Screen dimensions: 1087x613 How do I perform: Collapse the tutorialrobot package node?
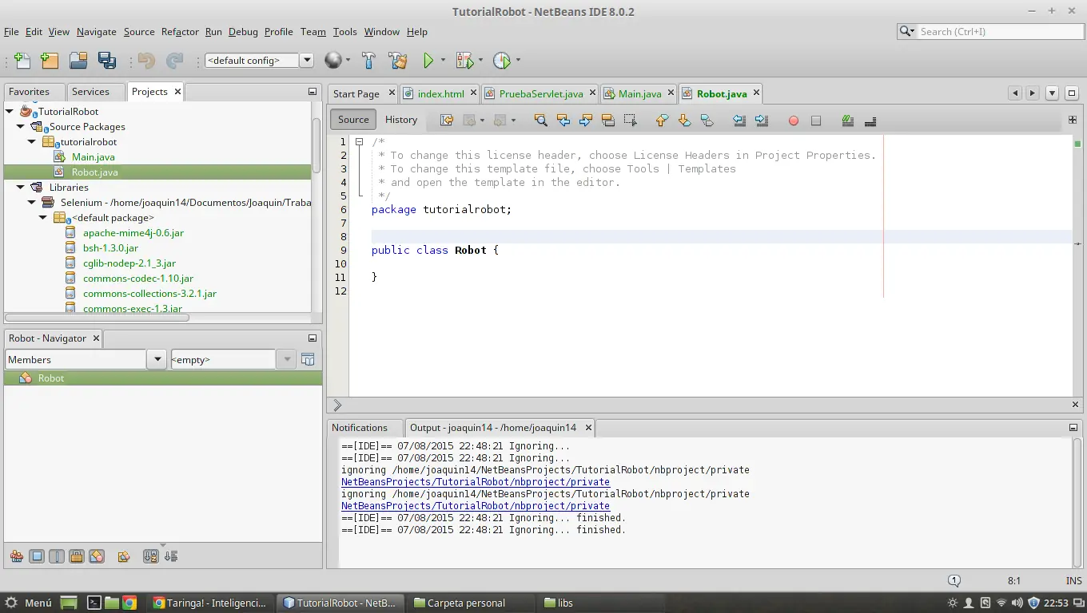[32, 142]
